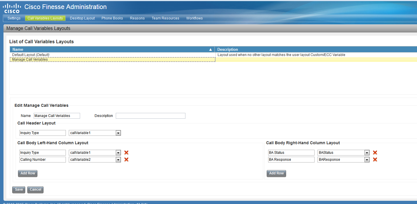Open the callVariable2 dropdown

118,160
